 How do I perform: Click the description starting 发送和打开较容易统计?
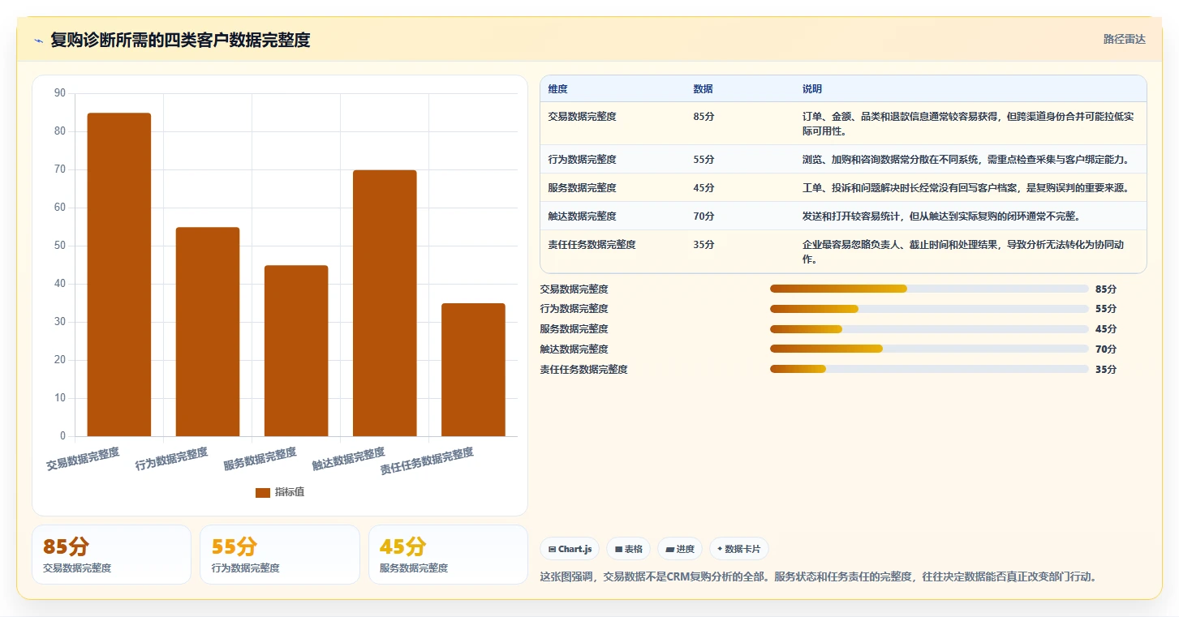click(940, 216)
